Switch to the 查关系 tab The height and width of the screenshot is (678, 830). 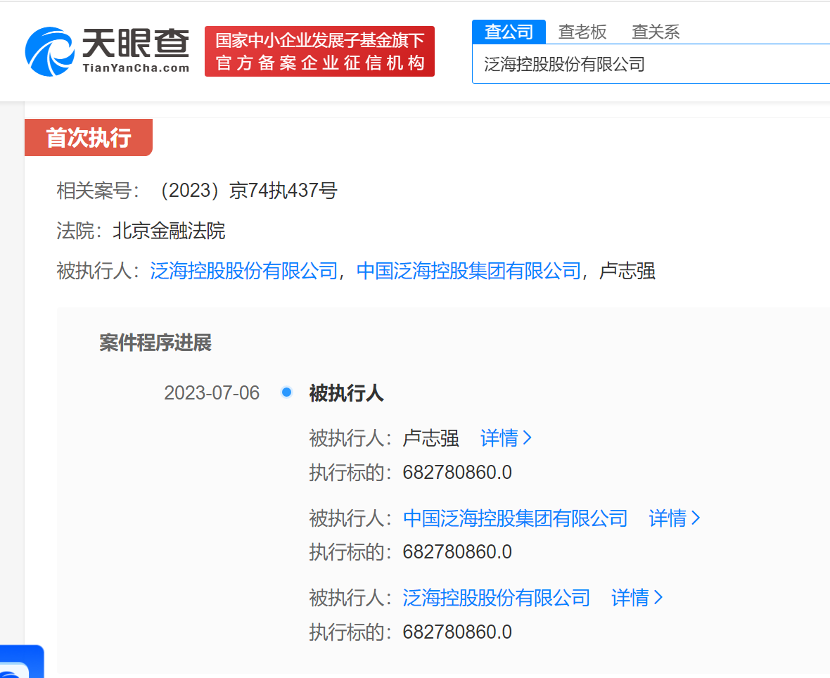[x=656, y=32]
